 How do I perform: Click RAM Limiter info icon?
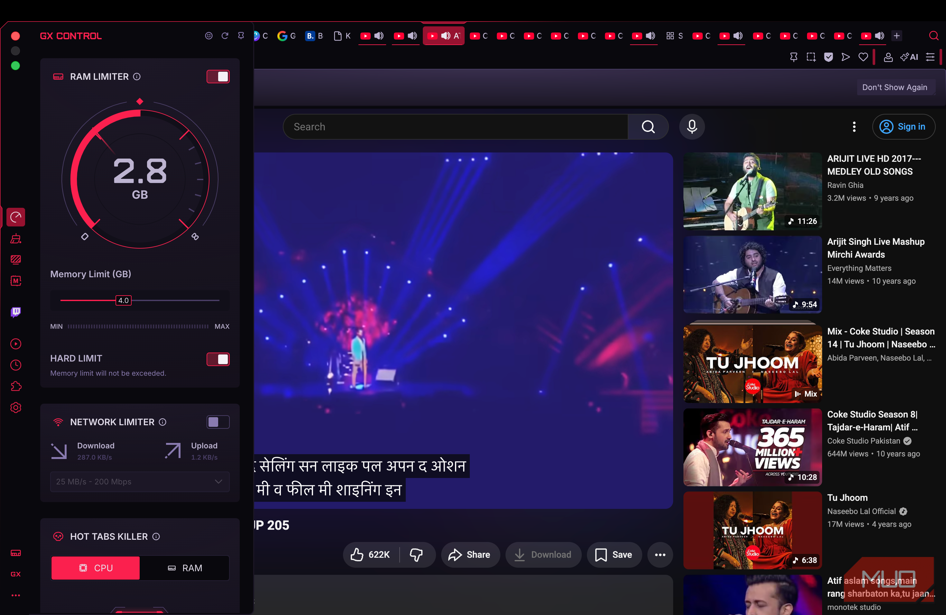(x=137, y=77)
